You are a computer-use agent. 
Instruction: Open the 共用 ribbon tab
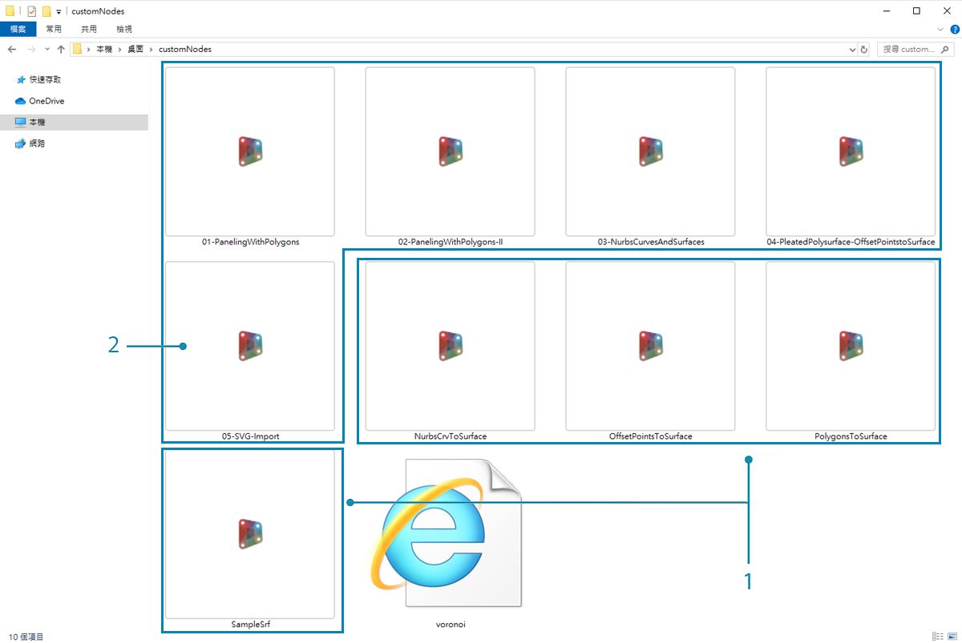88,29
